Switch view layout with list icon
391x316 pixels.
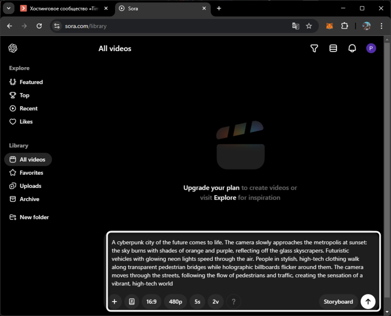[333, 48]
